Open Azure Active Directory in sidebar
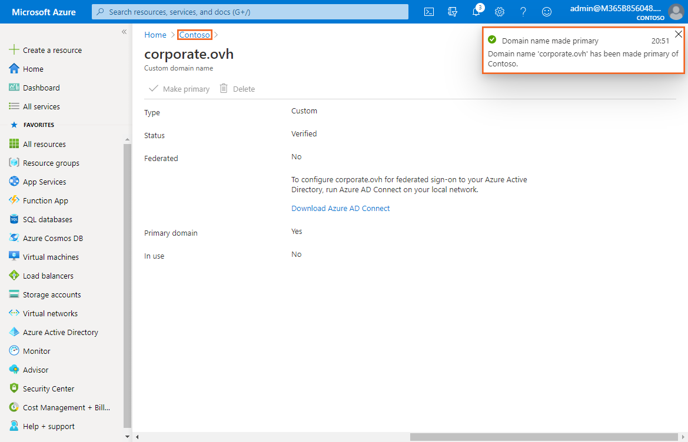Viewport: 688px width, 442px height. tap(60, 332)
